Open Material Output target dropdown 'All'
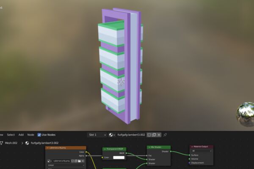The image size is (254, 169). pos(202,151)
